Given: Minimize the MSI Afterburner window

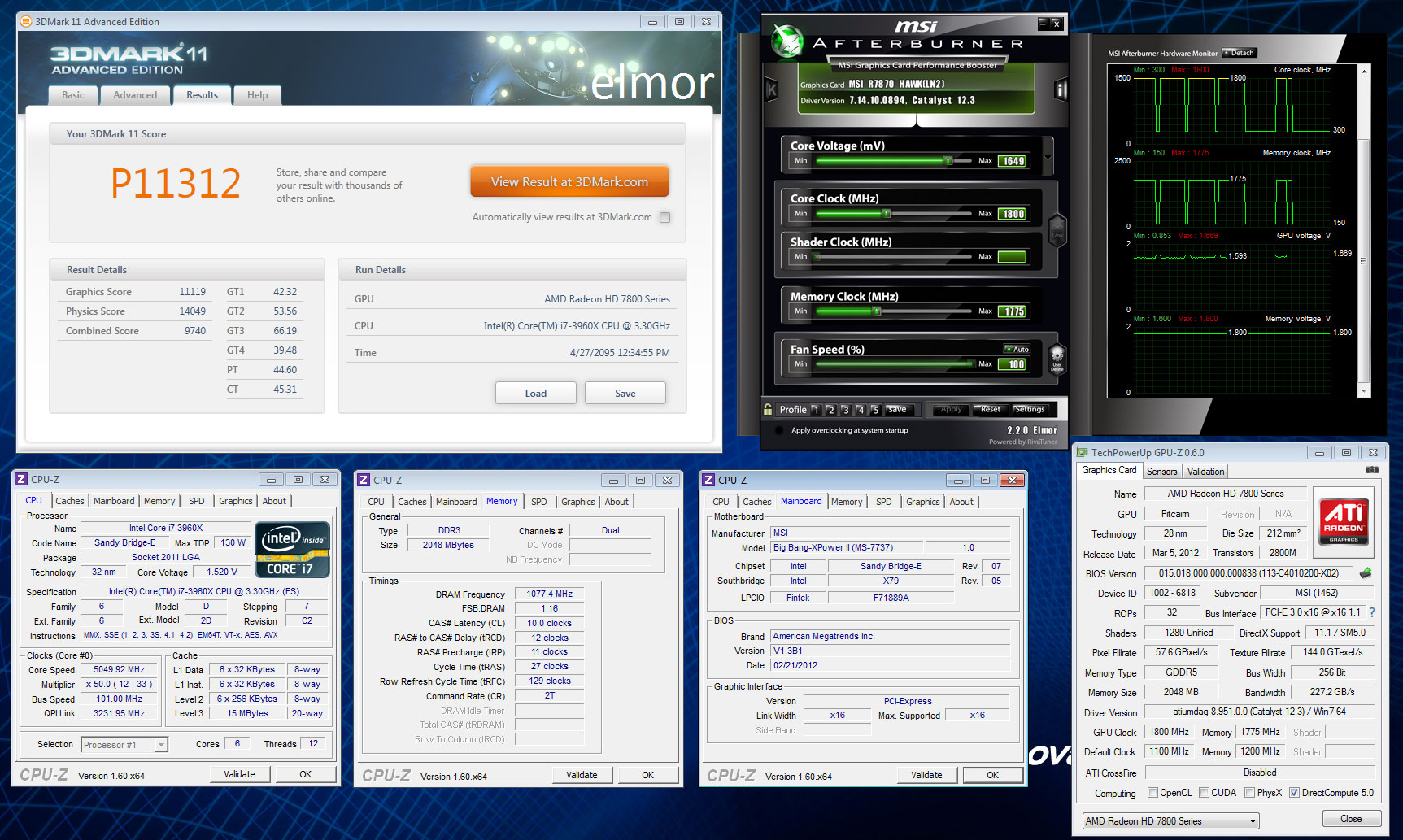Looking at the screenshot, I should (1043, 24).
